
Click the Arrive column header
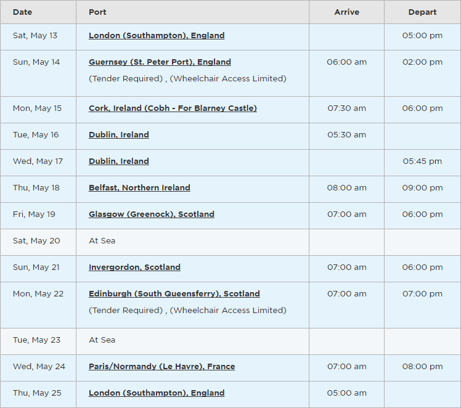point(346,12)
